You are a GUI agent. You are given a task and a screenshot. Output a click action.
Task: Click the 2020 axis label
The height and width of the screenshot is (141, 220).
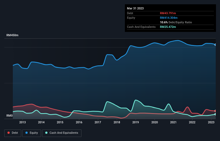pyautogui.click(x=154, y=122)
